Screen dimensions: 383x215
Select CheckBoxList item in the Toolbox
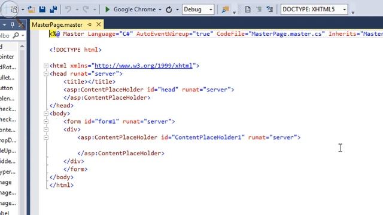[8, 119]
